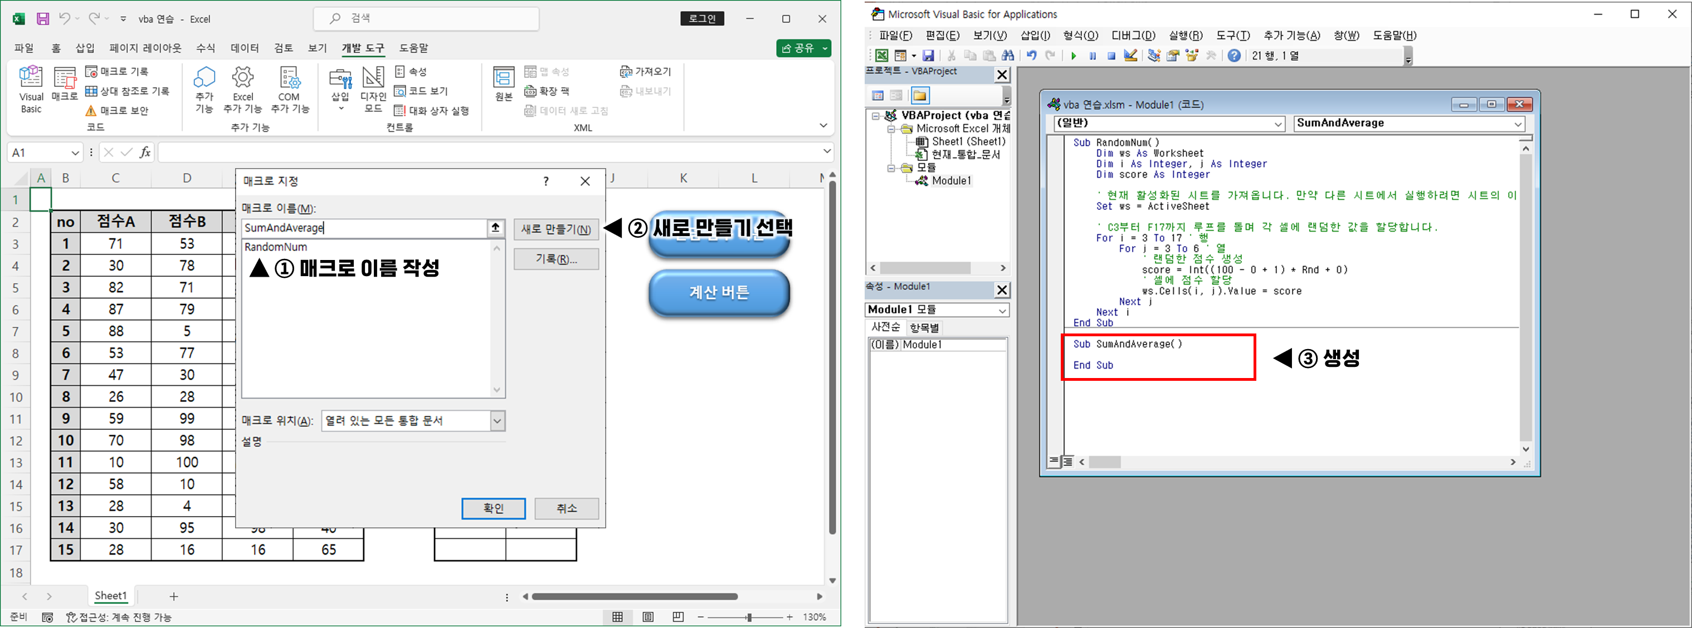This screenshot has width=1692, height=628.
Task: Open the Object Browser icon
Action: (1192, 56)
